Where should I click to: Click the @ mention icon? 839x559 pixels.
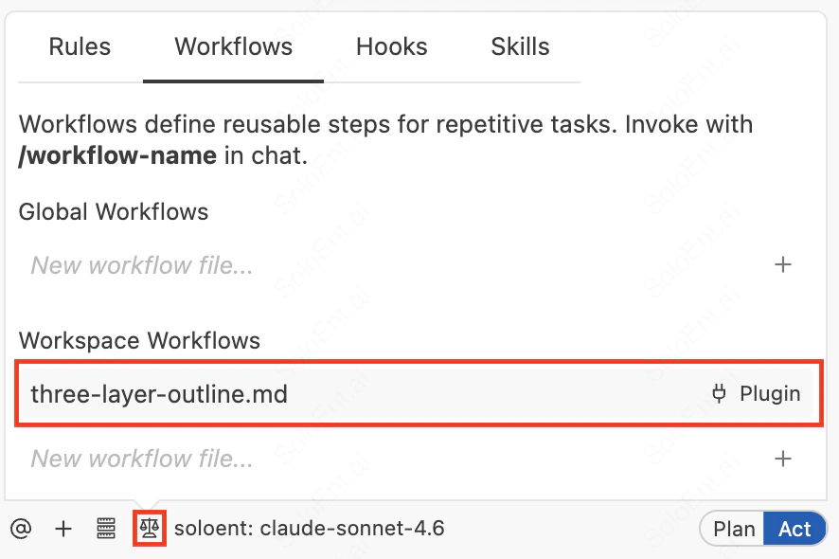(x=21, y=529)
